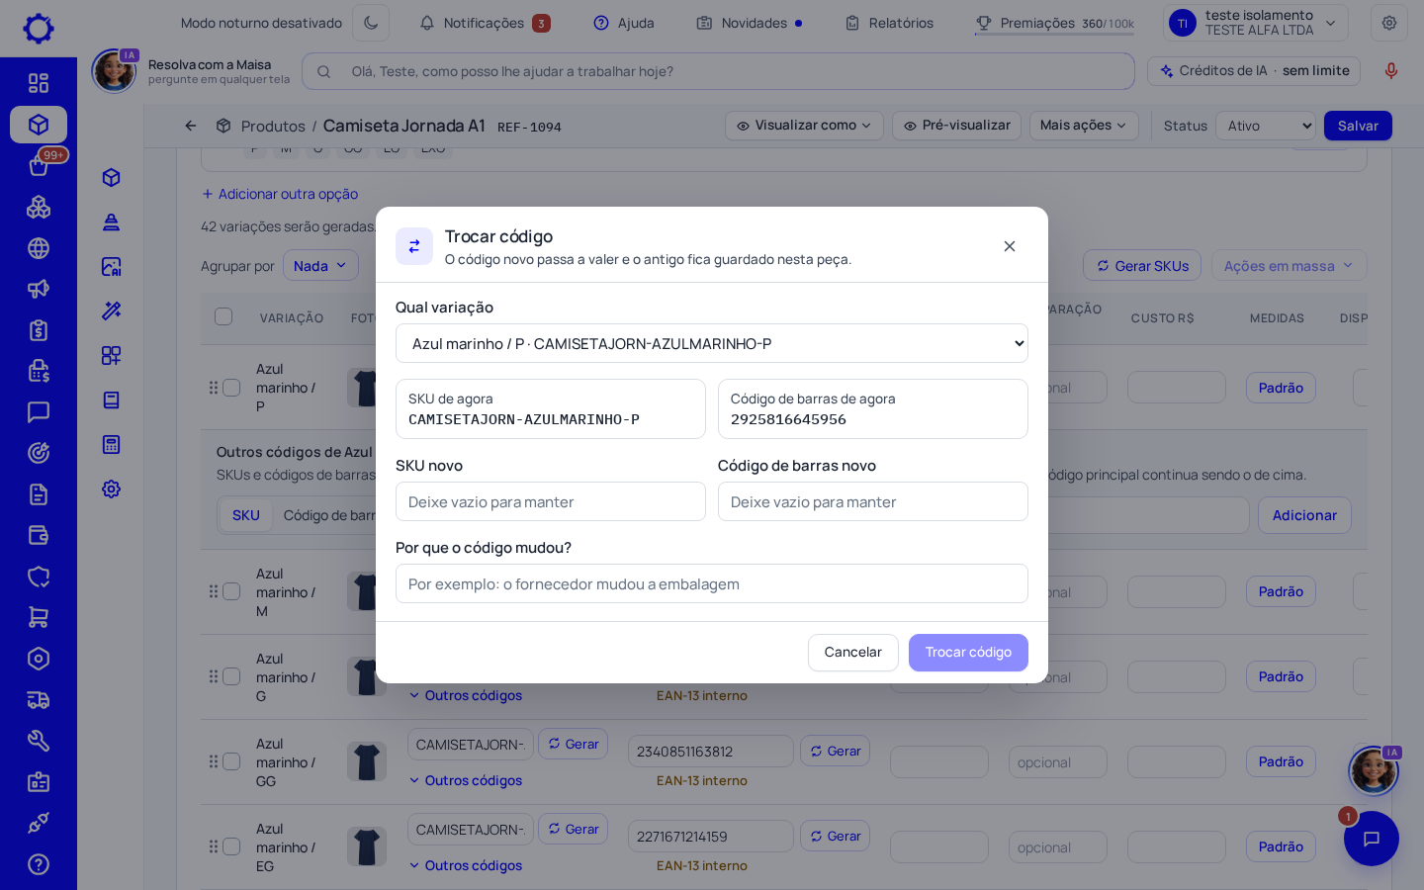
Task: Open the Qual variação dropdown
Action: click(x=712, y=343)
